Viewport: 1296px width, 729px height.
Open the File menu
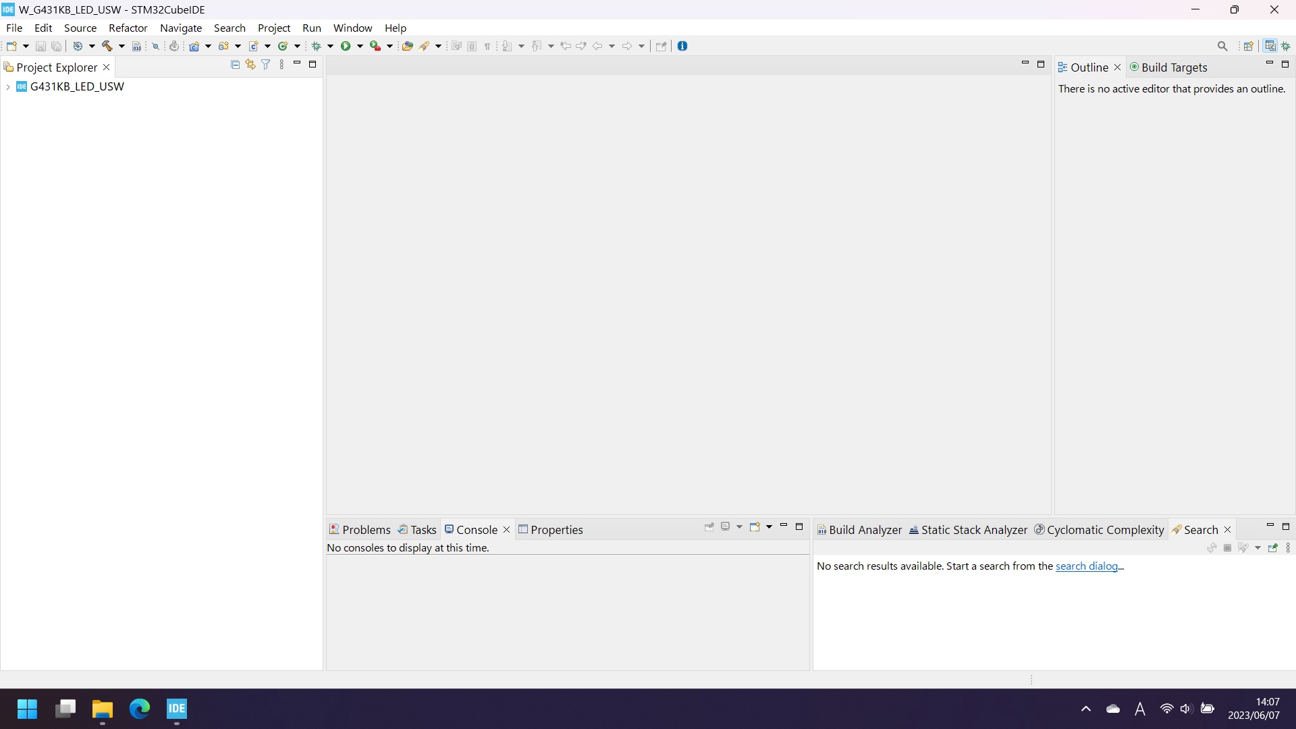pyautogui.click(x=13, y=28)
